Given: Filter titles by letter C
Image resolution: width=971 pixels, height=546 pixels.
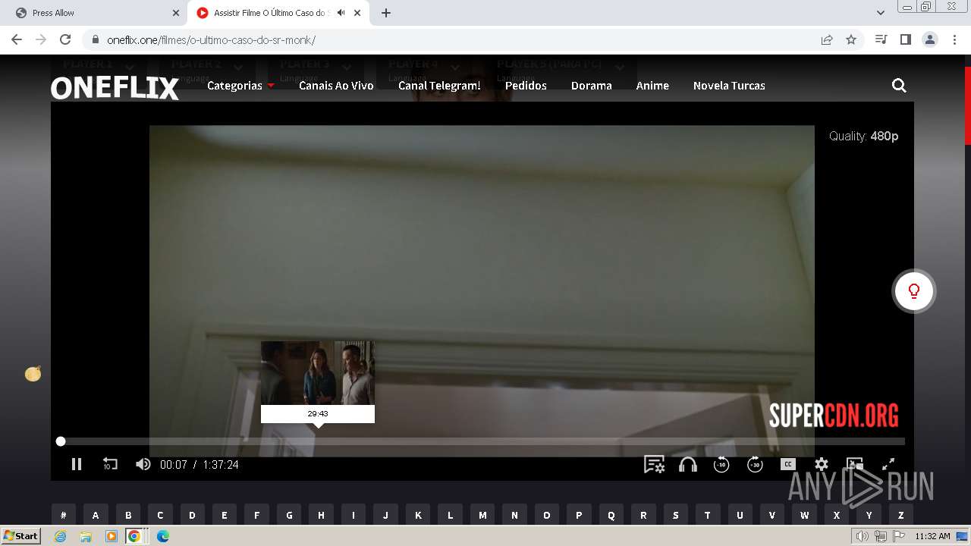Looking at the screenshot, I should [160, 515].
